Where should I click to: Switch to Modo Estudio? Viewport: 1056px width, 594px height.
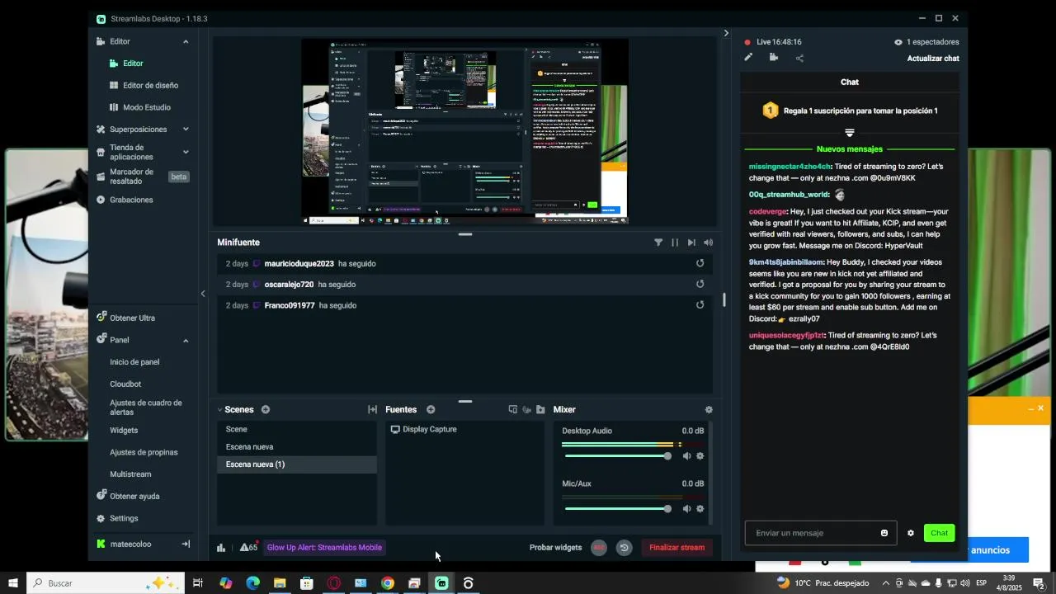(x=147, y=107)
